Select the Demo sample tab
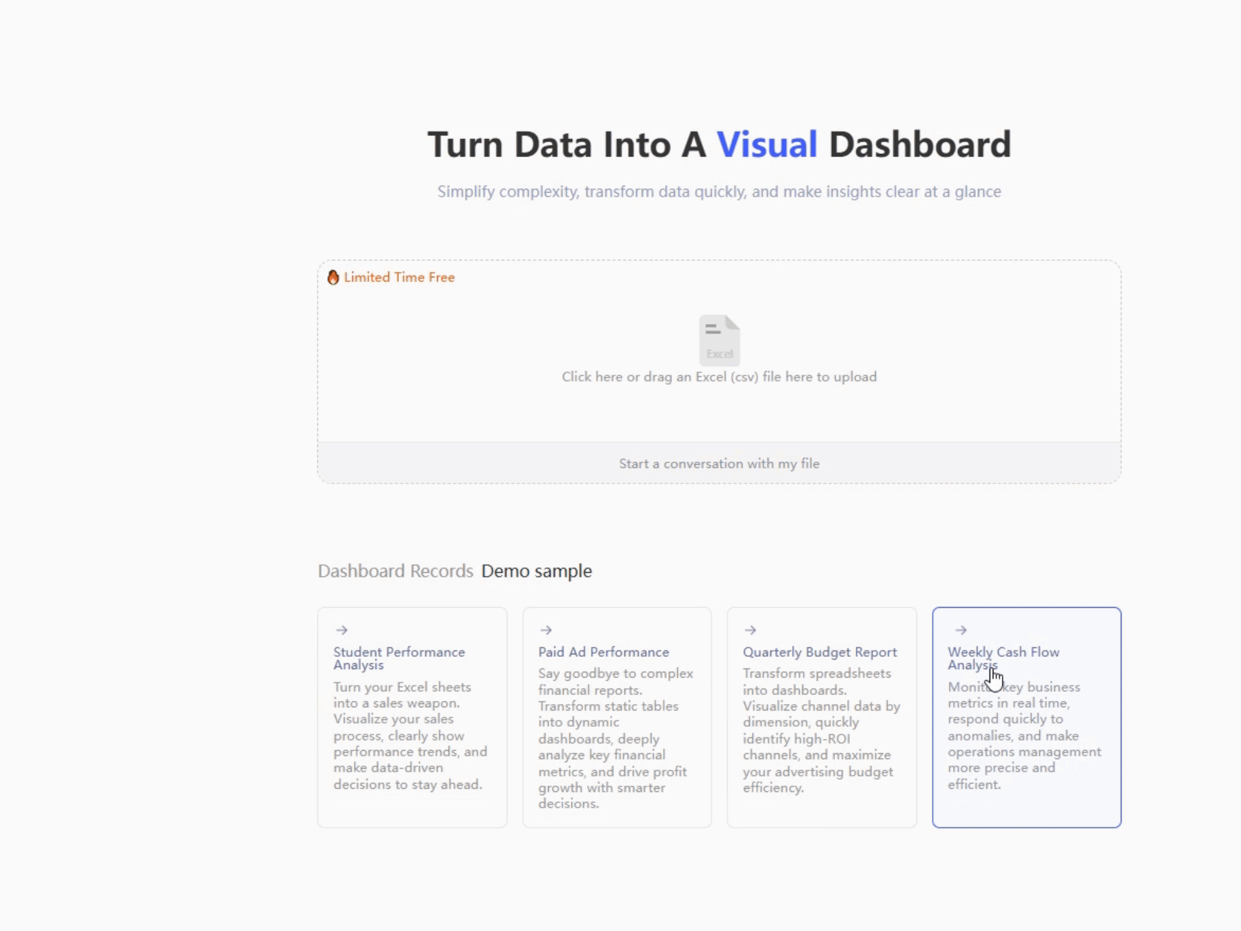Screen dimensions: 1241x931 coord(536,571)
